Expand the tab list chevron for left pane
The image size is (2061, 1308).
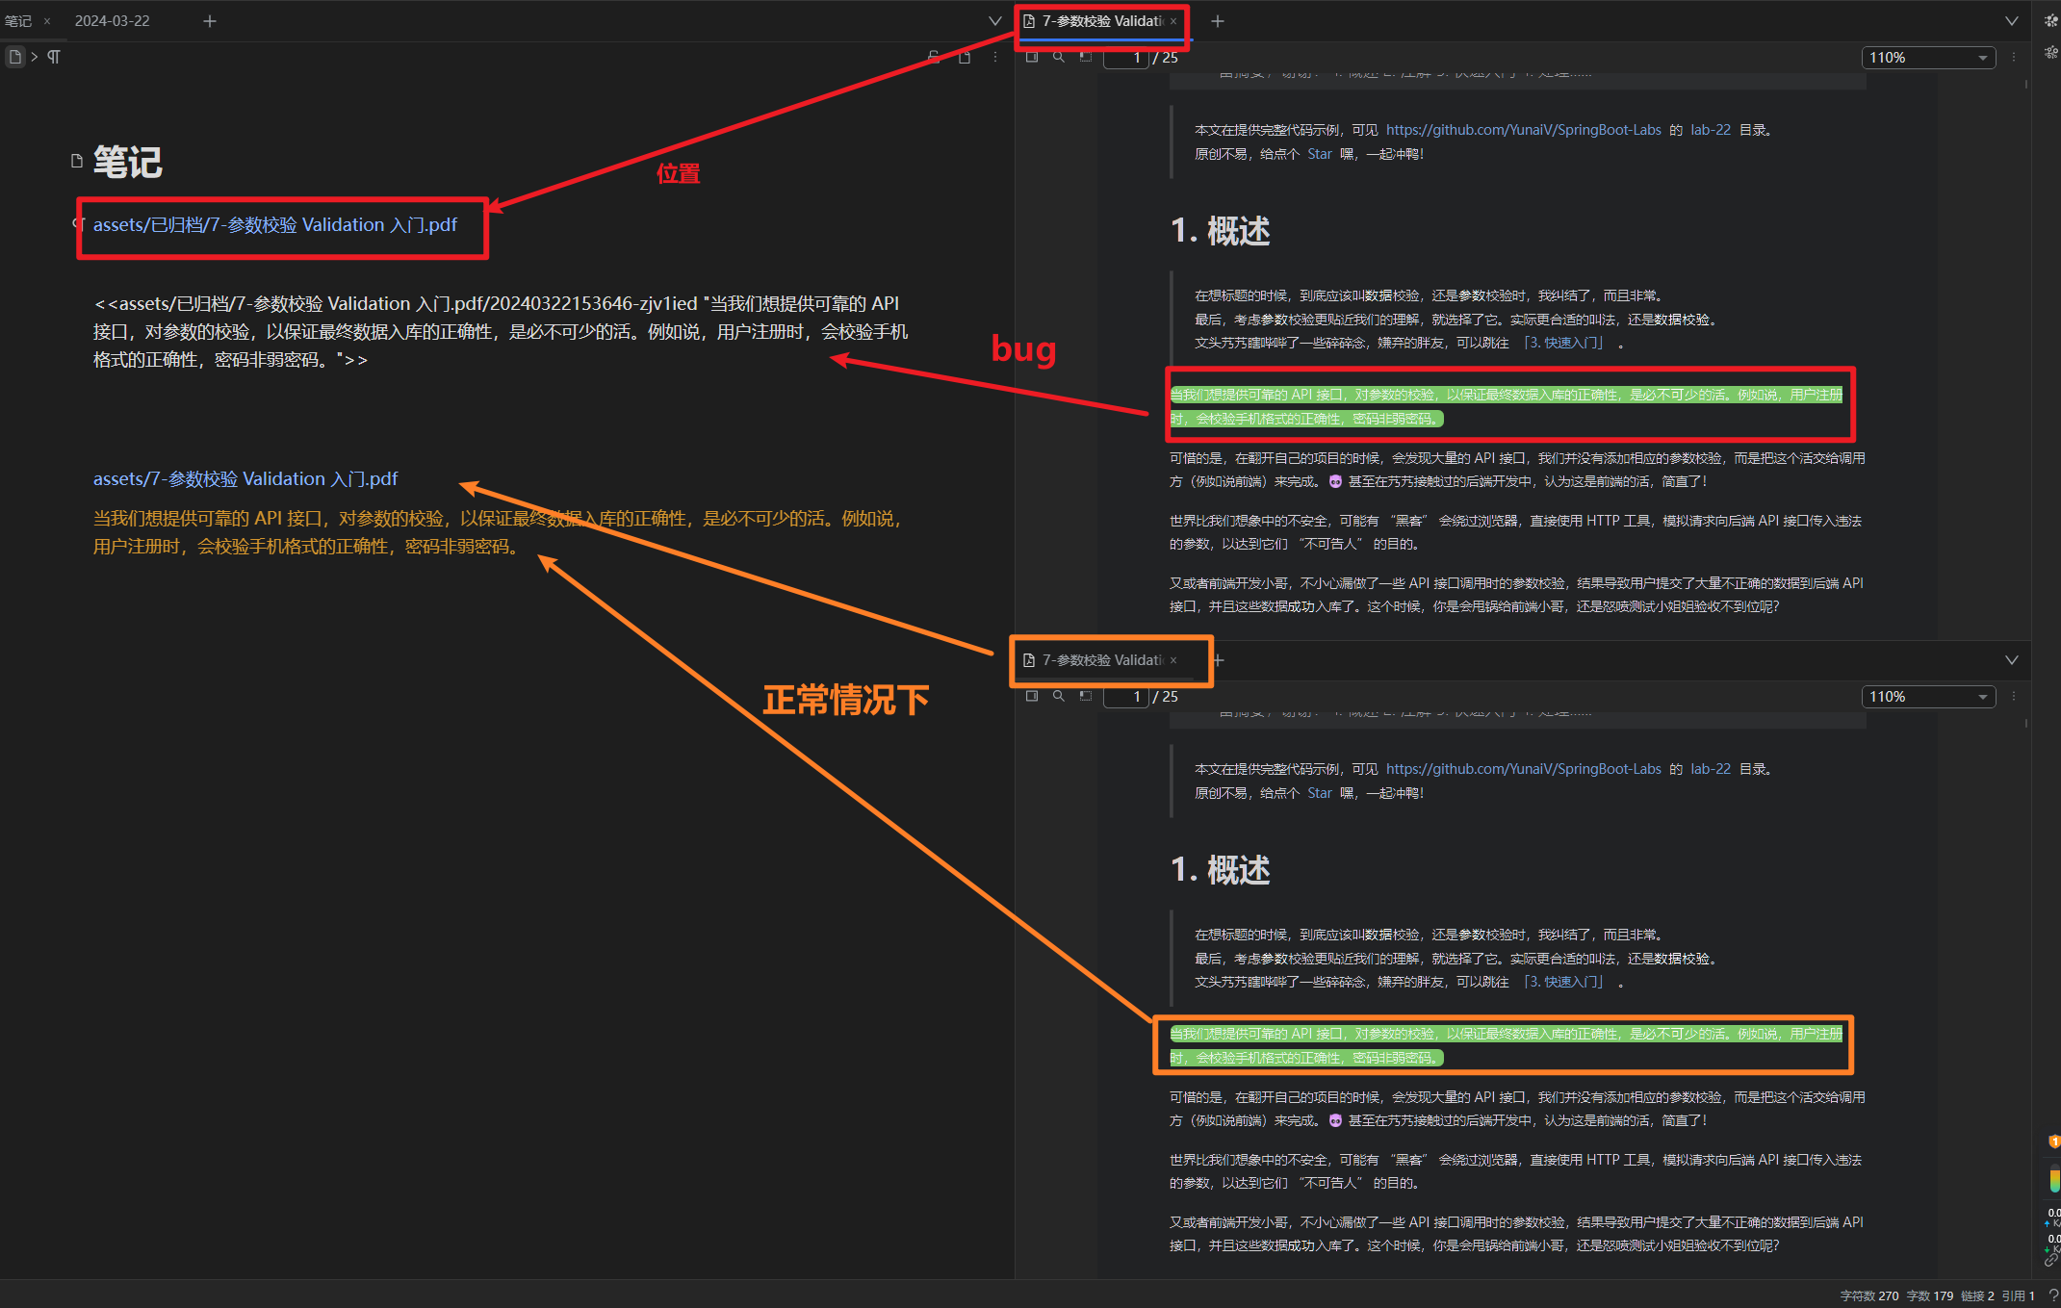coord(995,20)
